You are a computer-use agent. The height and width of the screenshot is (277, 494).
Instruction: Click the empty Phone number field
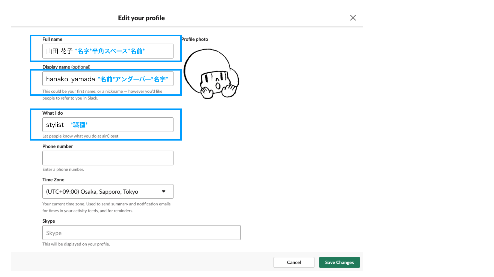click(x=108, y=158)
